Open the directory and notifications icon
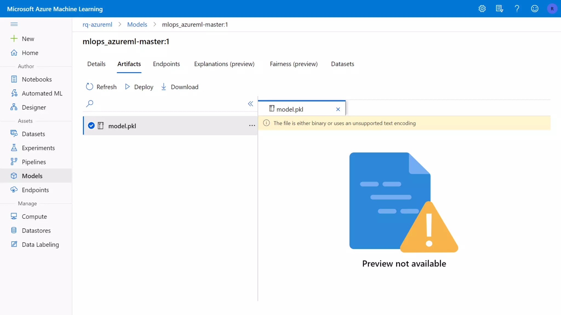 (x=499, y=9)
